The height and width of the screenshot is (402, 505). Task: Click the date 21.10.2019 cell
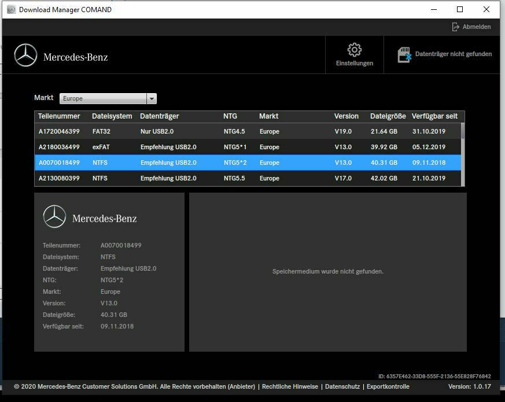click(429, 178)
